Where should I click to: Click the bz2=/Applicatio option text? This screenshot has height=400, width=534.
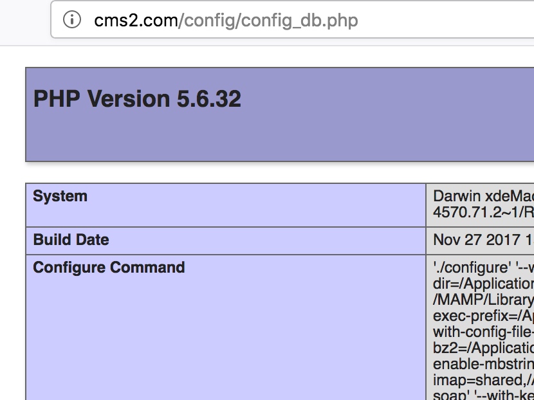pos(483,348)
